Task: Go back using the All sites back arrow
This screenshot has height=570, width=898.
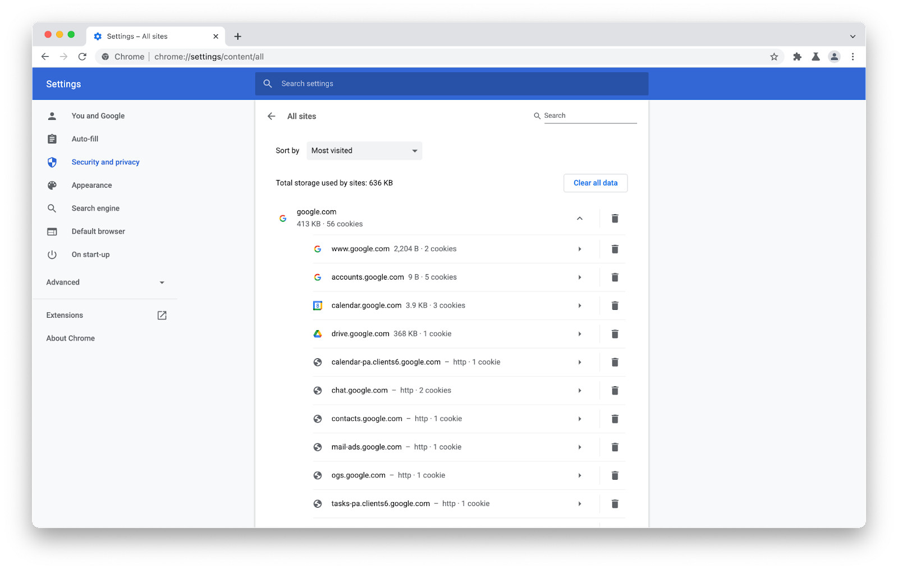Action: point(272,116)
